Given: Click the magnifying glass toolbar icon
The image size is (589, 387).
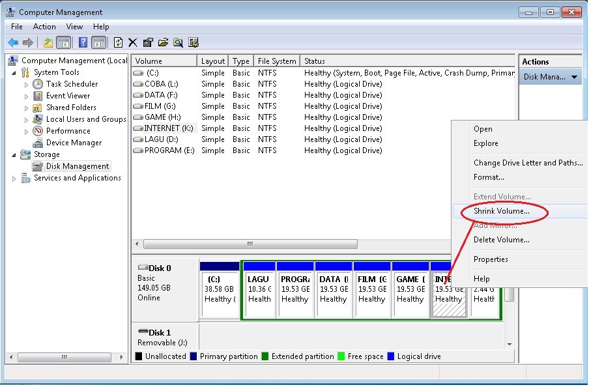Looking at the screenshot, I should click(178, 42).
